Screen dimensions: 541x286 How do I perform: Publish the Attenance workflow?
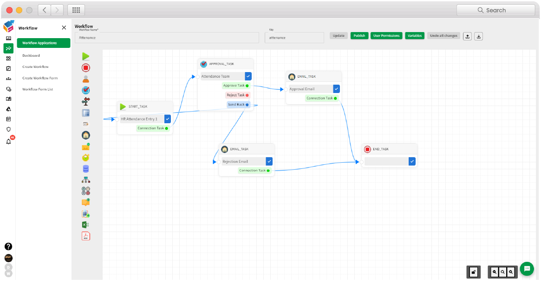pyautogui.click(x=359, y=35)
